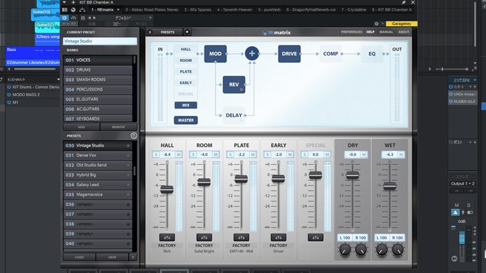Viewport: 486px width, 273px height.
Task: Click ADD bank button
Action: click(x=81, y=127)
